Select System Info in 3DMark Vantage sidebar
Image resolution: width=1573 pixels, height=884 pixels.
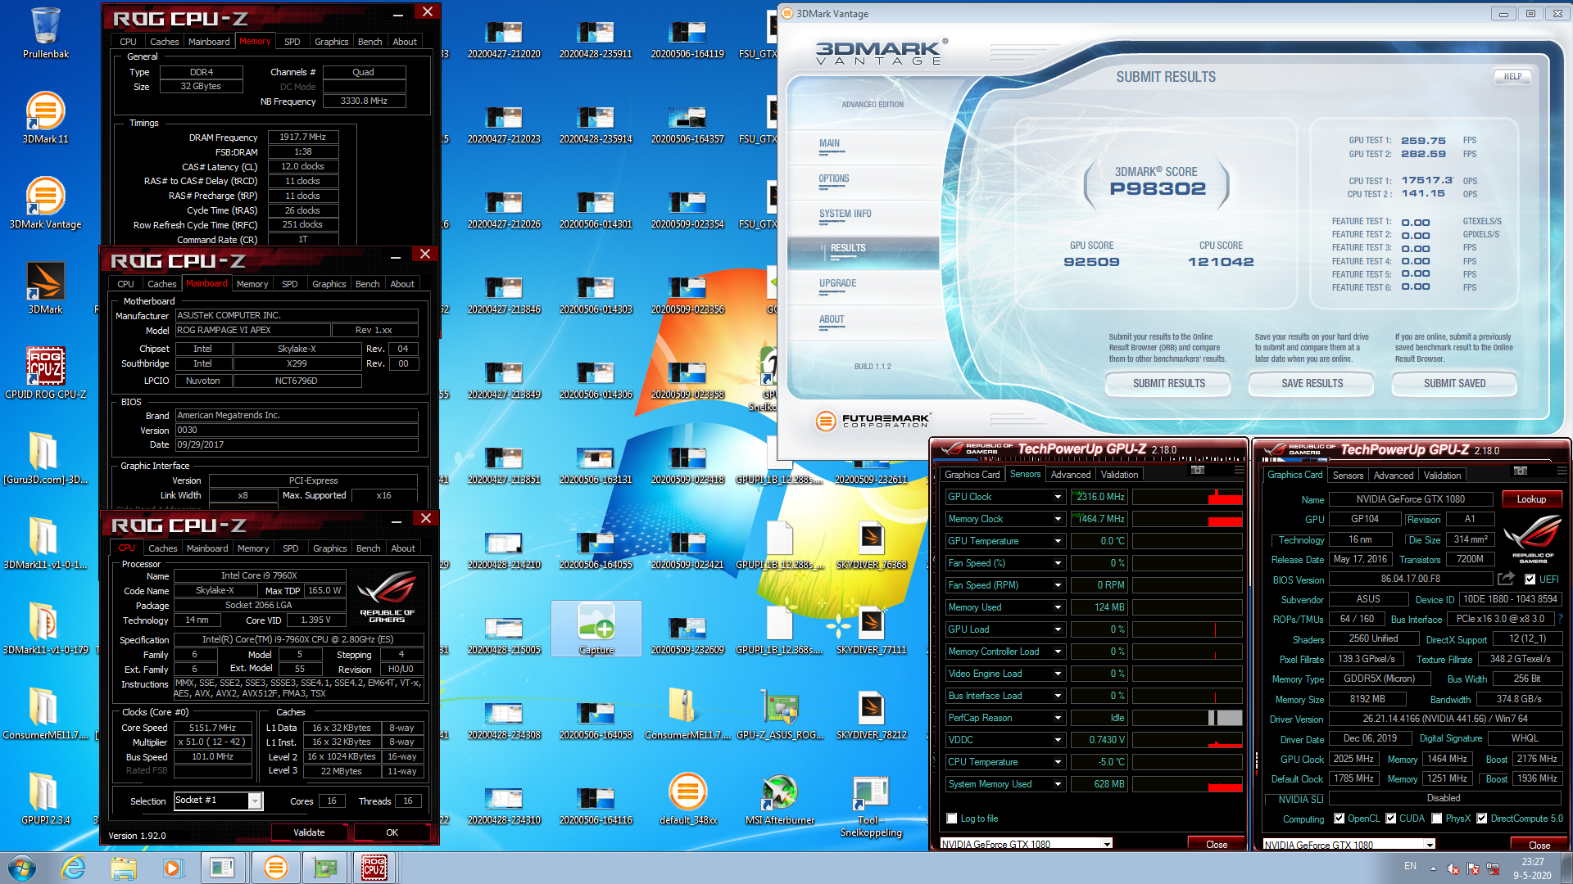[x=845, y=214]
